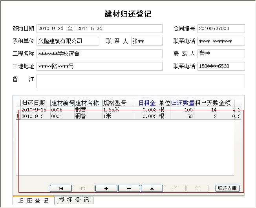Screen dimensions: 256x208
Task: Click the grayed-out navigator button after first-record
Action: [84, 188]
